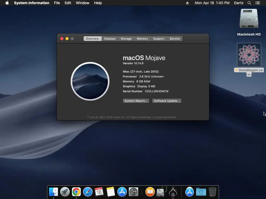266x199 pixels.
Task: Switch to the Support tab
Action: 159,39
